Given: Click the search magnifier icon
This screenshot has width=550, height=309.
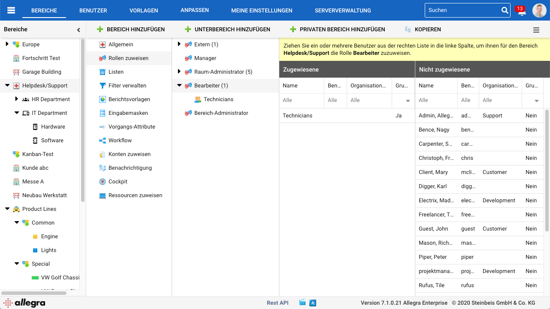Looking at the screenshot, I should (505, 10).
